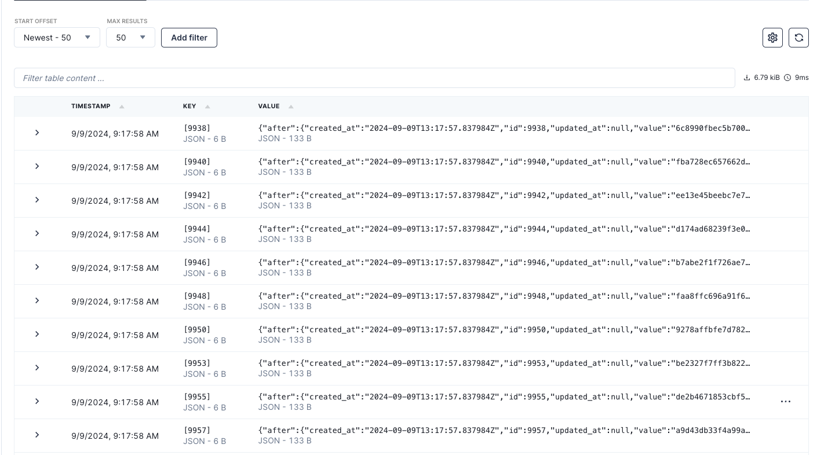The width and height of the screenshot is (817, 455).
Task: Select the key cell [9942]
Action: pyautogui.click(x=197, y=195)
